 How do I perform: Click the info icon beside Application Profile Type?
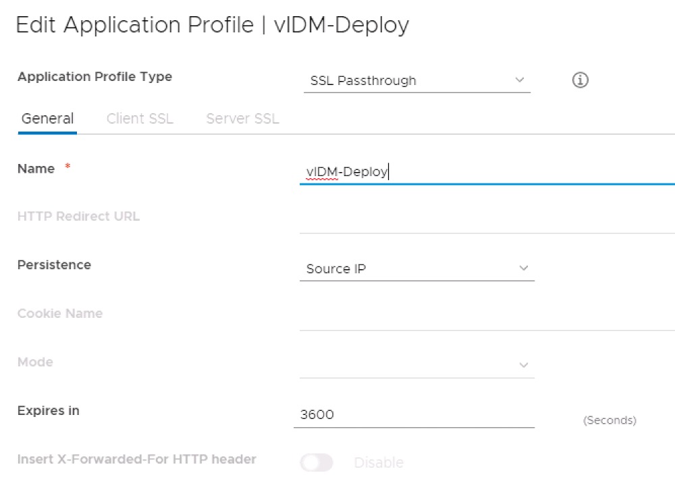[x=579, y=80]
